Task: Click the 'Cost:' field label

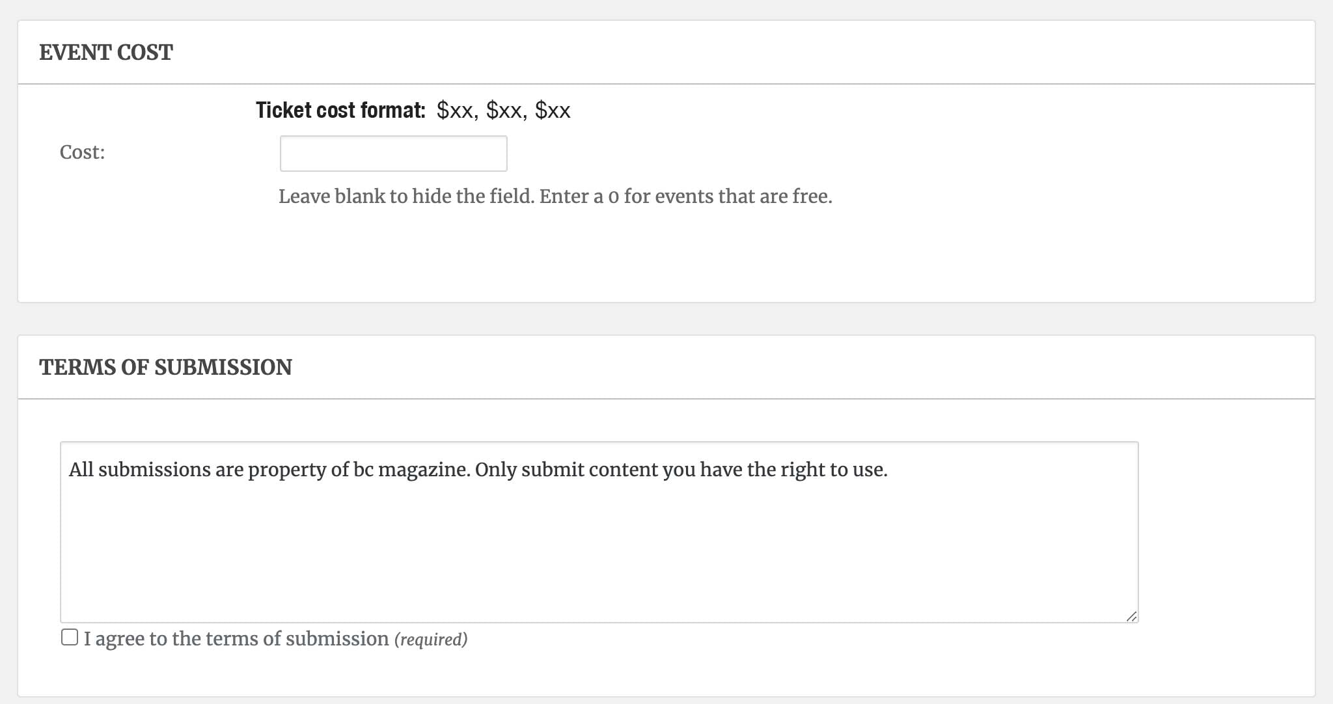Action: pyautogui.click(x=82, y=152)
